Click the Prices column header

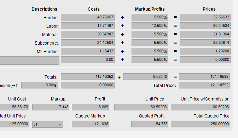tap(209, 9)
